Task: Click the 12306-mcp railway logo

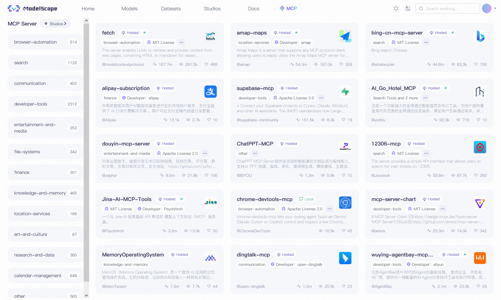Action: coord(480,147)
